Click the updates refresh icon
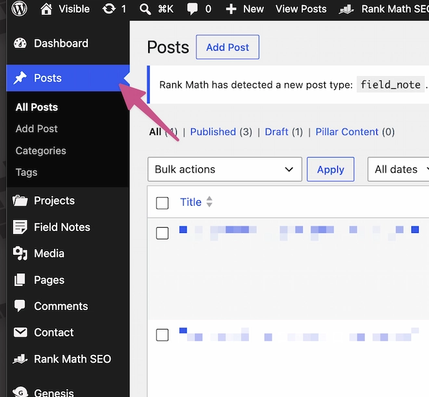This screenshot has height=397, width=429. pyautogui.click(x=109, y=9)
